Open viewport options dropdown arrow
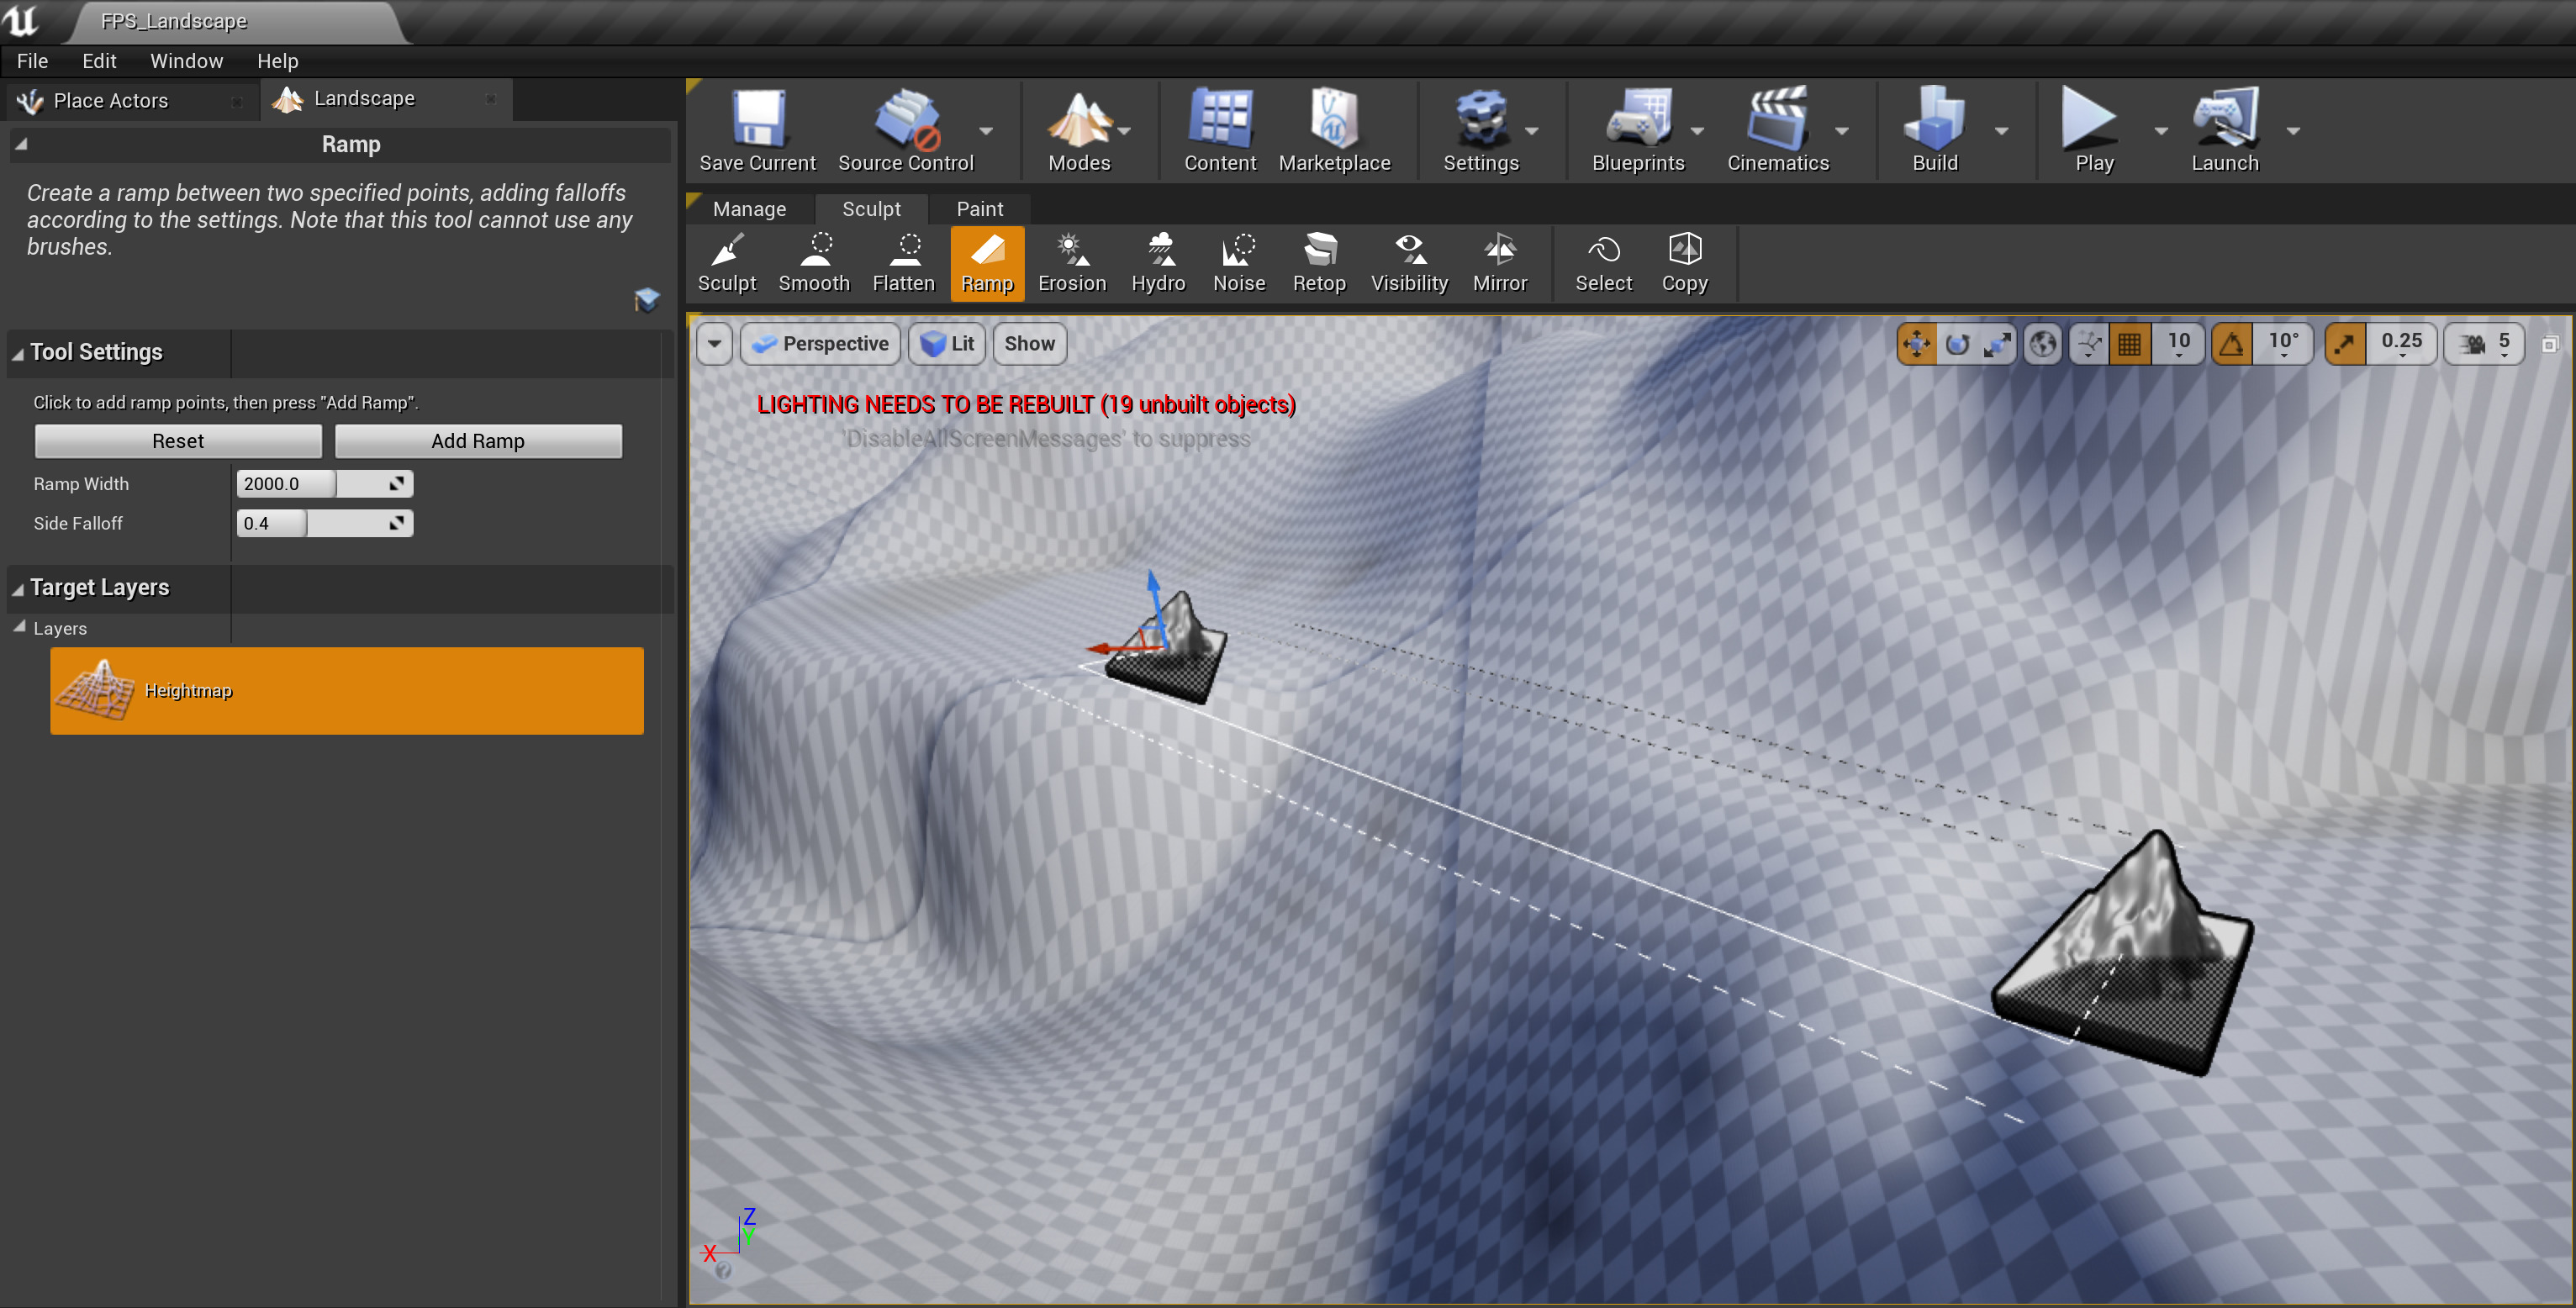This screenshot has width=2576, height=1308. coord(714,344)
